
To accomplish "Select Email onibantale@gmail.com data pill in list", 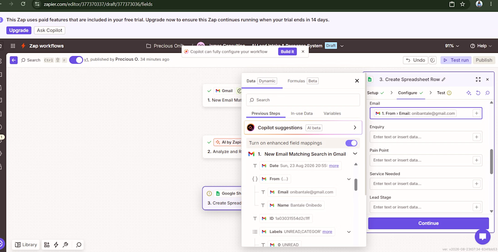I will click(302, 192).
